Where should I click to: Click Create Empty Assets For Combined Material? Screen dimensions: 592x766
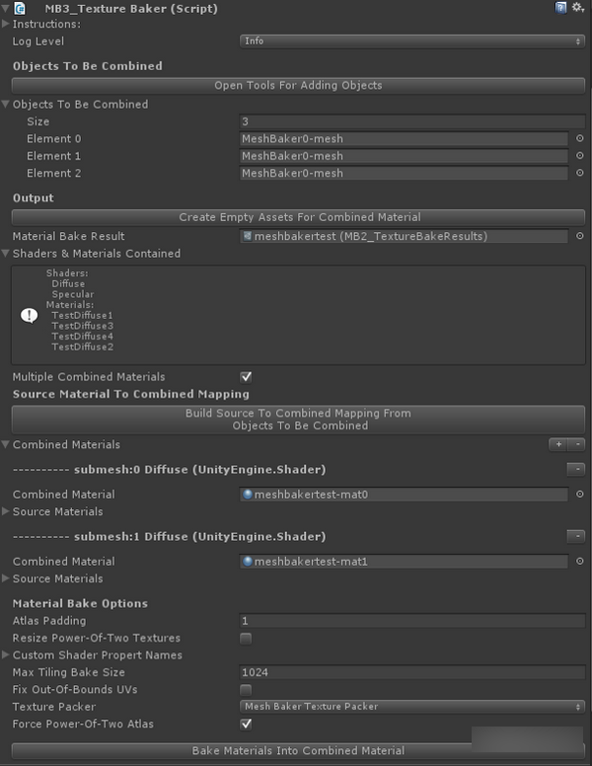(x=298, y=216)
